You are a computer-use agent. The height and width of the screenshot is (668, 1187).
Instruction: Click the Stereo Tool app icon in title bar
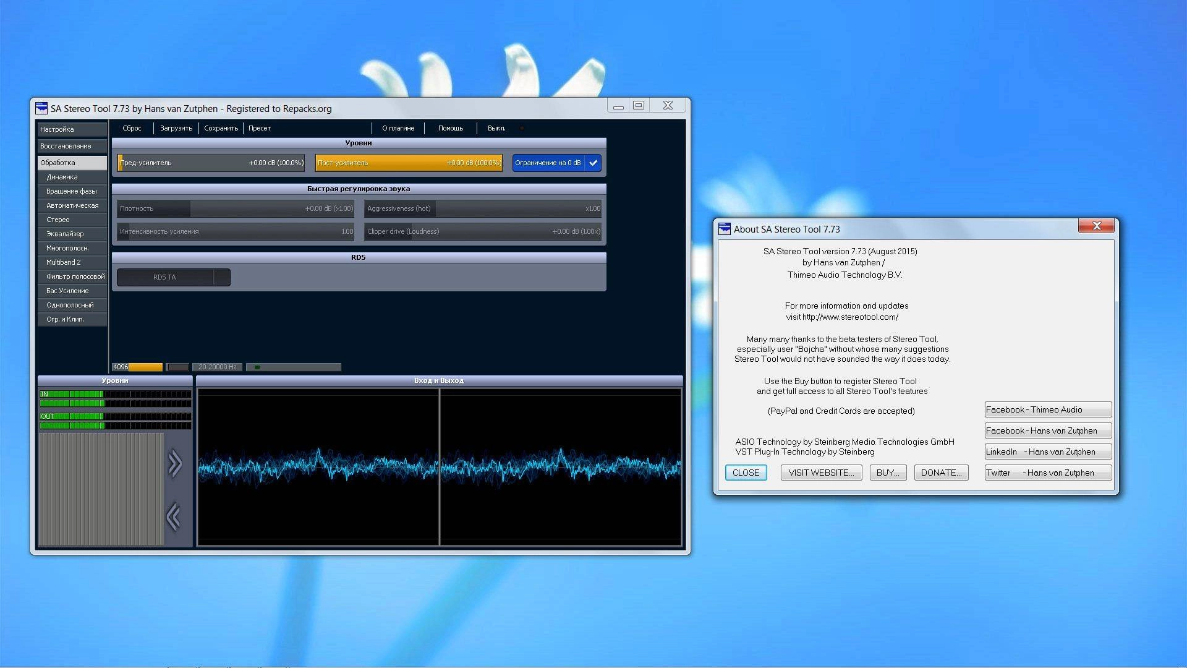pos(41,108)
